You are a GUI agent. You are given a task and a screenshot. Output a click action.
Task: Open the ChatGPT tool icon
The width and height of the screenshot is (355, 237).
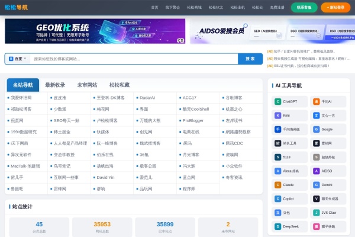(277, 101)
